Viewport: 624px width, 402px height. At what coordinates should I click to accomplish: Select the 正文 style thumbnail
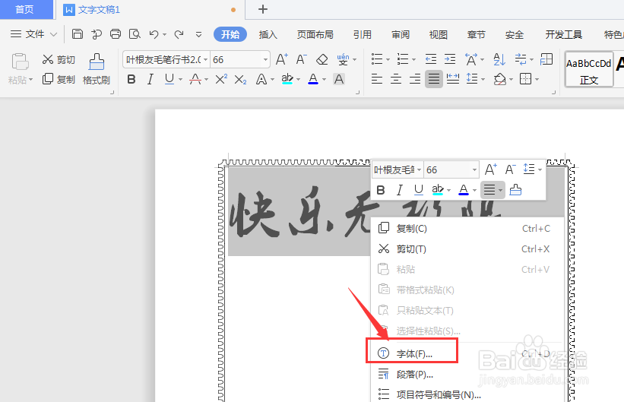click(x=589, y=69)
